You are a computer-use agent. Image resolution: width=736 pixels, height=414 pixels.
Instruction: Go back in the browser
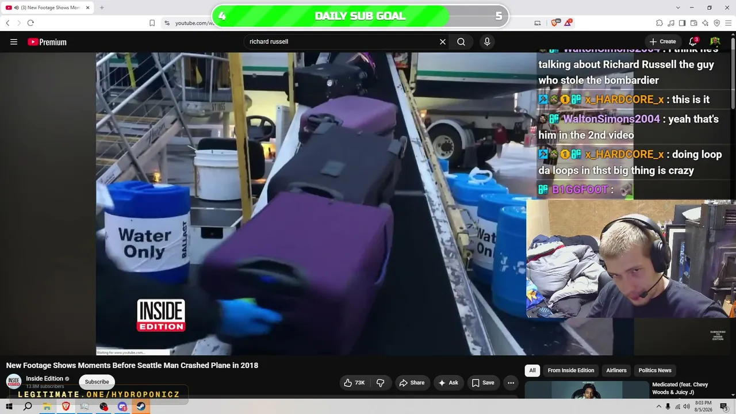(7, 23)
